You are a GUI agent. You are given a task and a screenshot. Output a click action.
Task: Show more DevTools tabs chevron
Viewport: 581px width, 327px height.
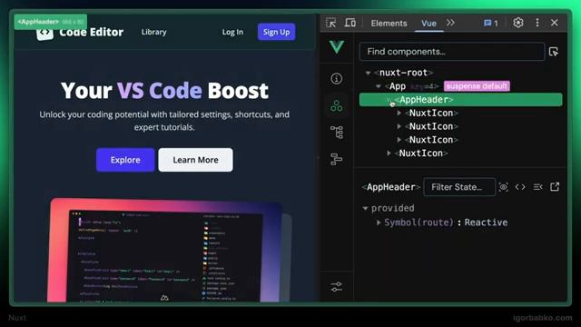pos(450,23)
